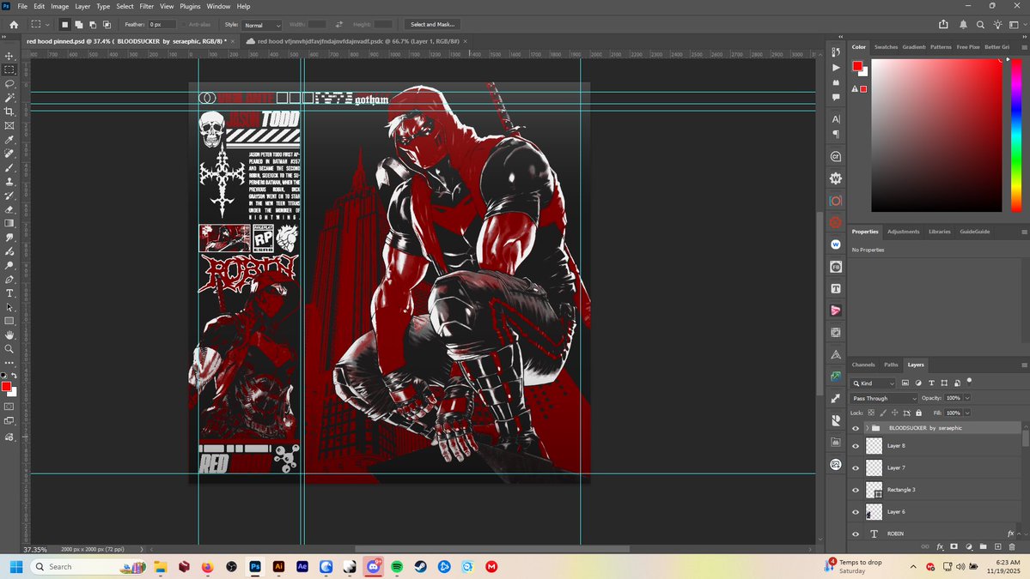Select the Zoom tool

(x=9, y=348)
